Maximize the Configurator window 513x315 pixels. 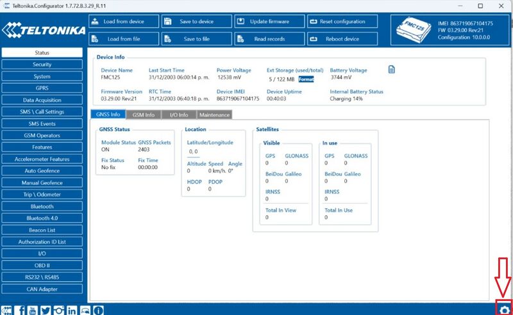click(480, 6)
